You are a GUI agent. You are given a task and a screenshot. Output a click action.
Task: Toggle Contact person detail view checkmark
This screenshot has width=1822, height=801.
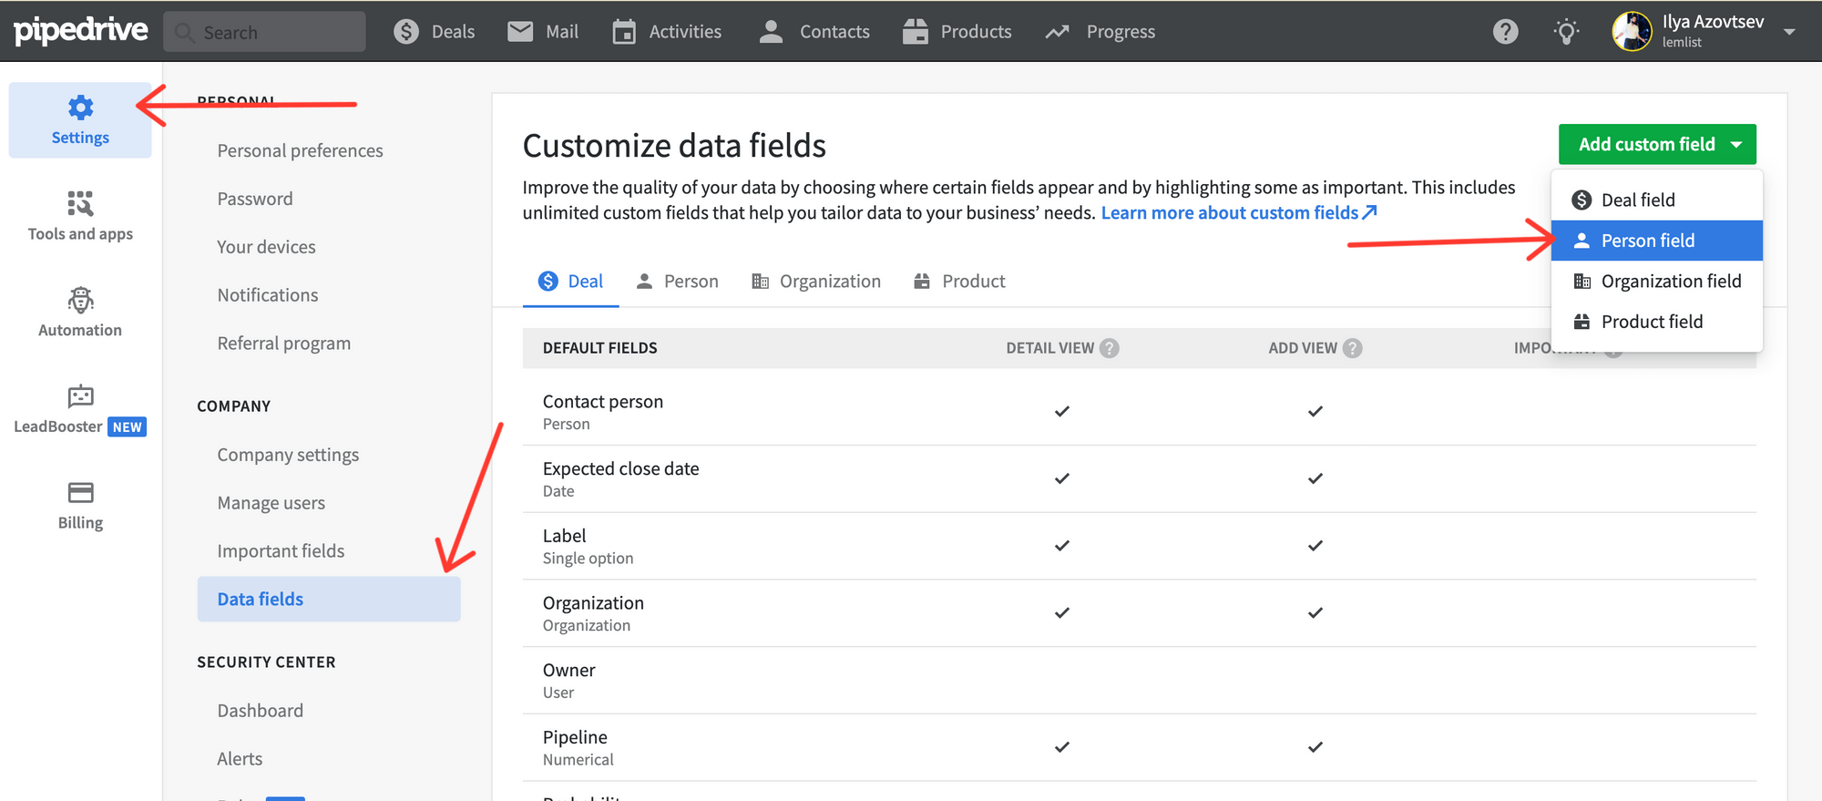click(1061, 412)
